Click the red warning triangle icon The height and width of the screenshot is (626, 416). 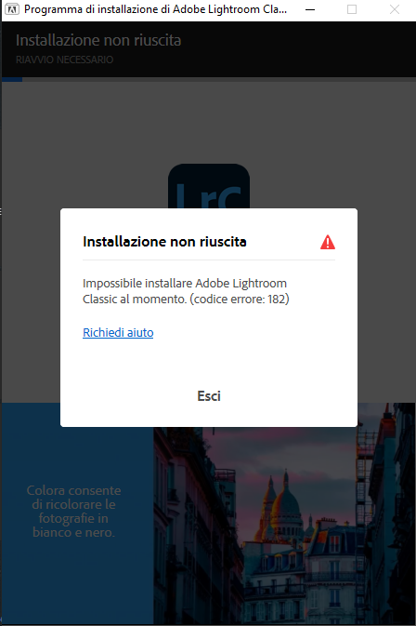tap(328, 242)
